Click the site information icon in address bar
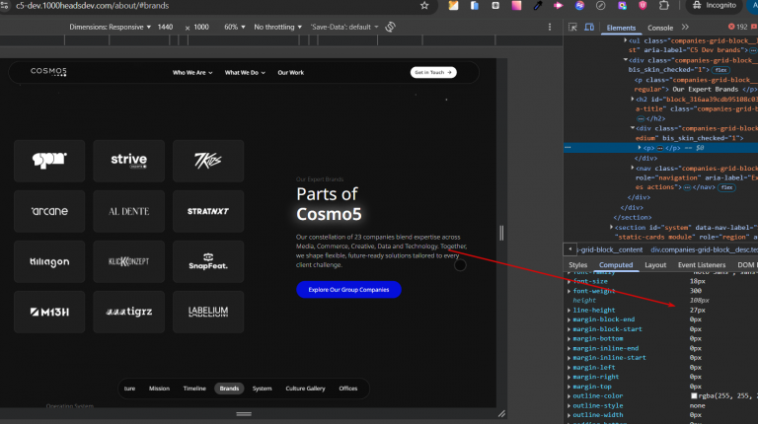The image size is (758, 424). [x=5, y=5]
